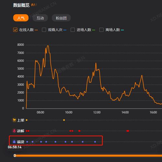Enable the 离场人数 checkbox

tap(101, 30)
